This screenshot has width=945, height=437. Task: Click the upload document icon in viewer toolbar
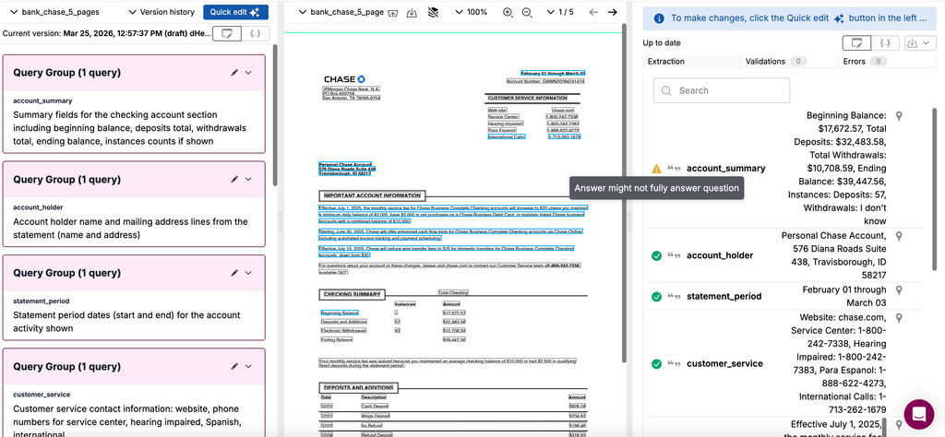click(393, 12)
